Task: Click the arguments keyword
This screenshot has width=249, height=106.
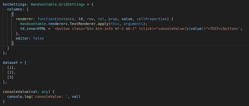Action: [133, 24]
